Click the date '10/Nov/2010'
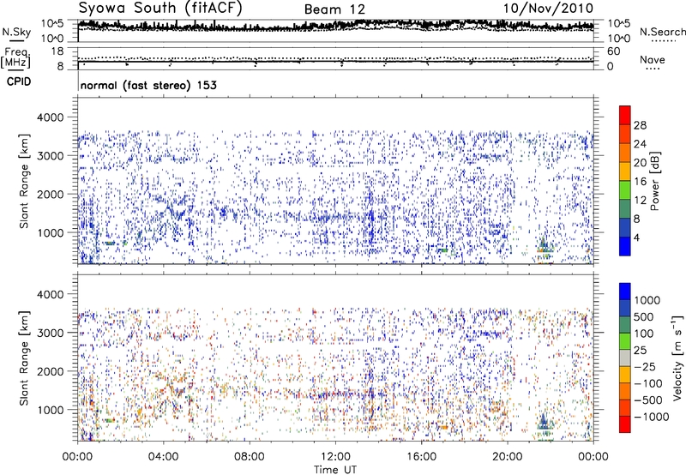 pyautogui.click(x=548, y=9)
